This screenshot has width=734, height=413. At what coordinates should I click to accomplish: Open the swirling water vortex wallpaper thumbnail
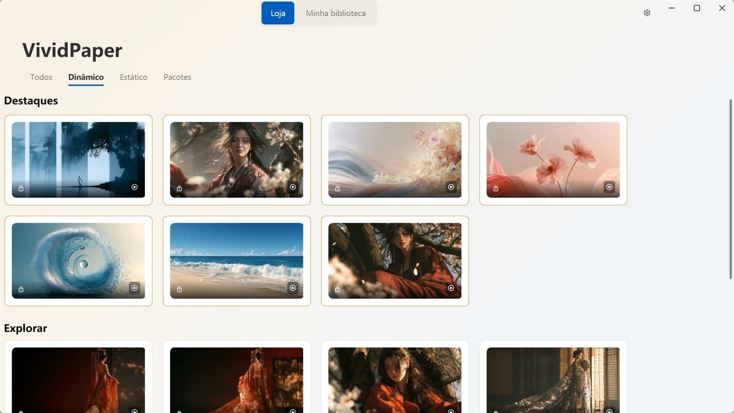[x=78, y=261]
